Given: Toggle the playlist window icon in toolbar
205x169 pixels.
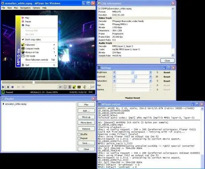Looking at the screenshot, I should (60, 87).
